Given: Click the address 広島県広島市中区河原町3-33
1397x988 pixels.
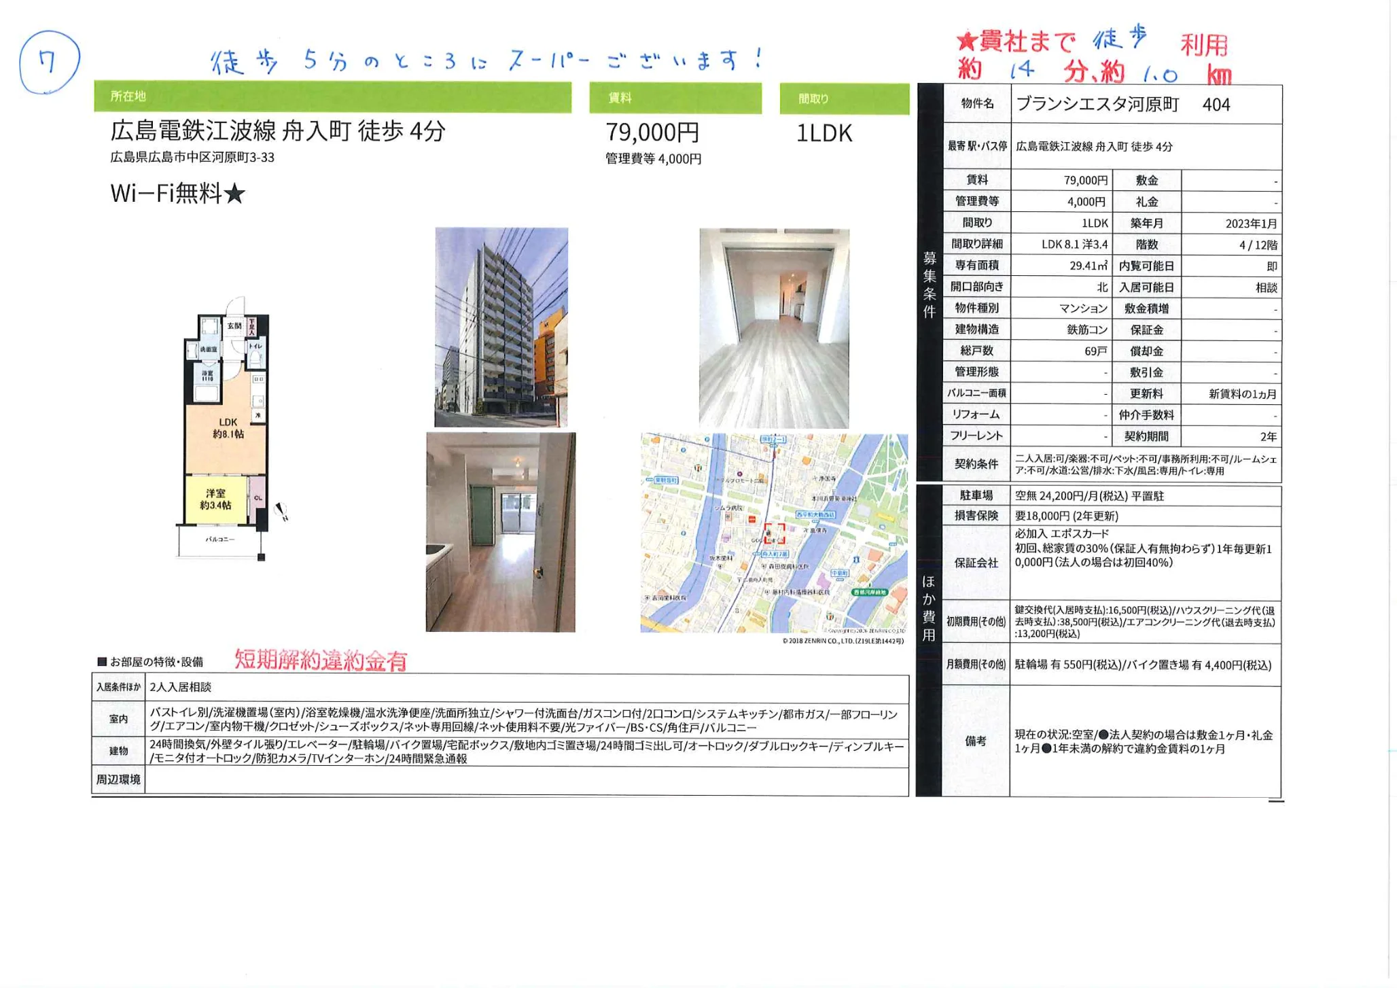Looking at the screenshot, I should click(x=192, y=158).
